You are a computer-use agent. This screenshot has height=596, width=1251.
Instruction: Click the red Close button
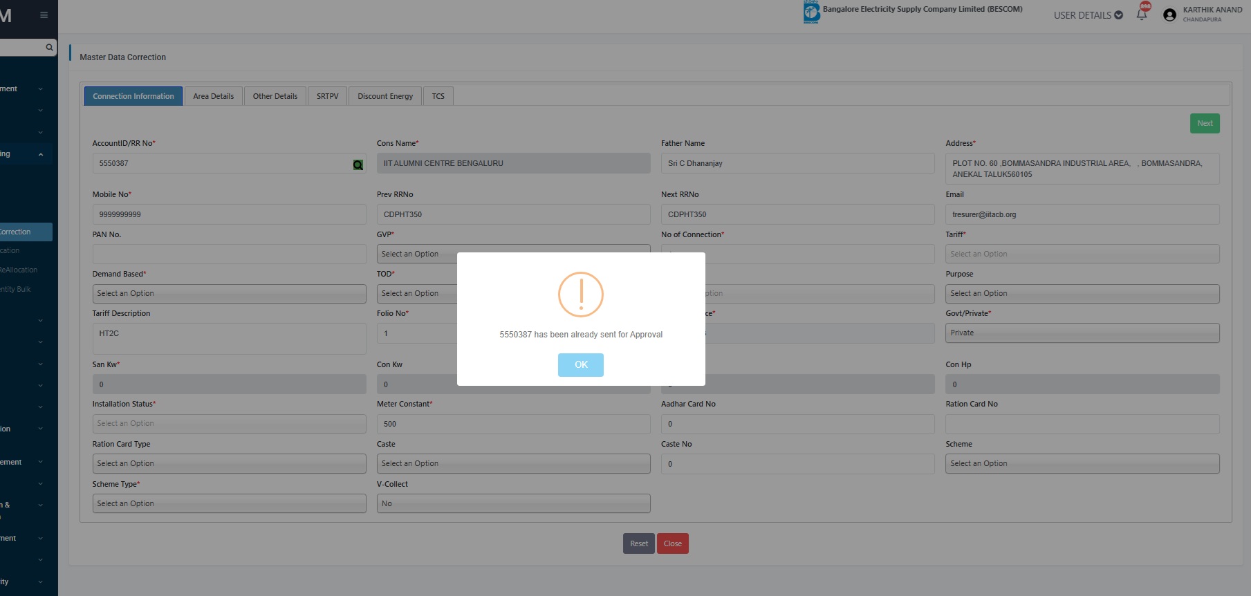tap(672, 543)
